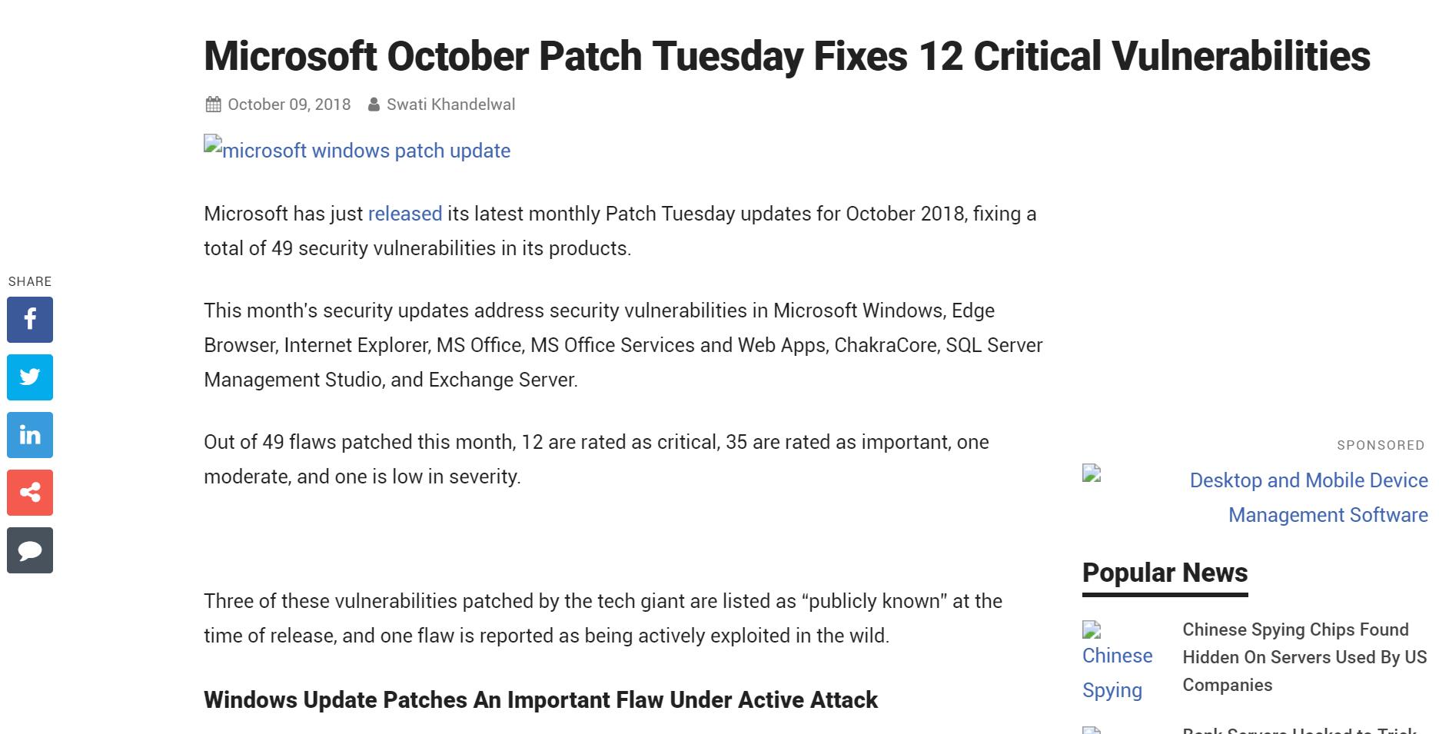The width and height of the screenshot is (1439, 734).
Task: Open the 'released' hyperlink
Action: (x=405, y=214)
